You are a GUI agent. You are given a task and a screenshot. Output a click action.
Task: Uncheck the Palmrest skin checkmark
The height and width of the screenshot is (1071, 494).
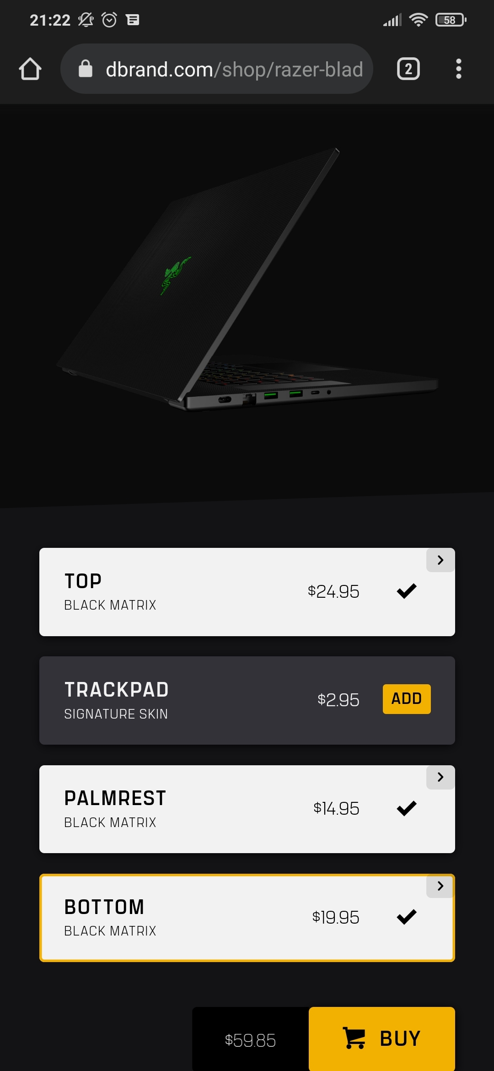pyautogui.click(x=406, y=808)
